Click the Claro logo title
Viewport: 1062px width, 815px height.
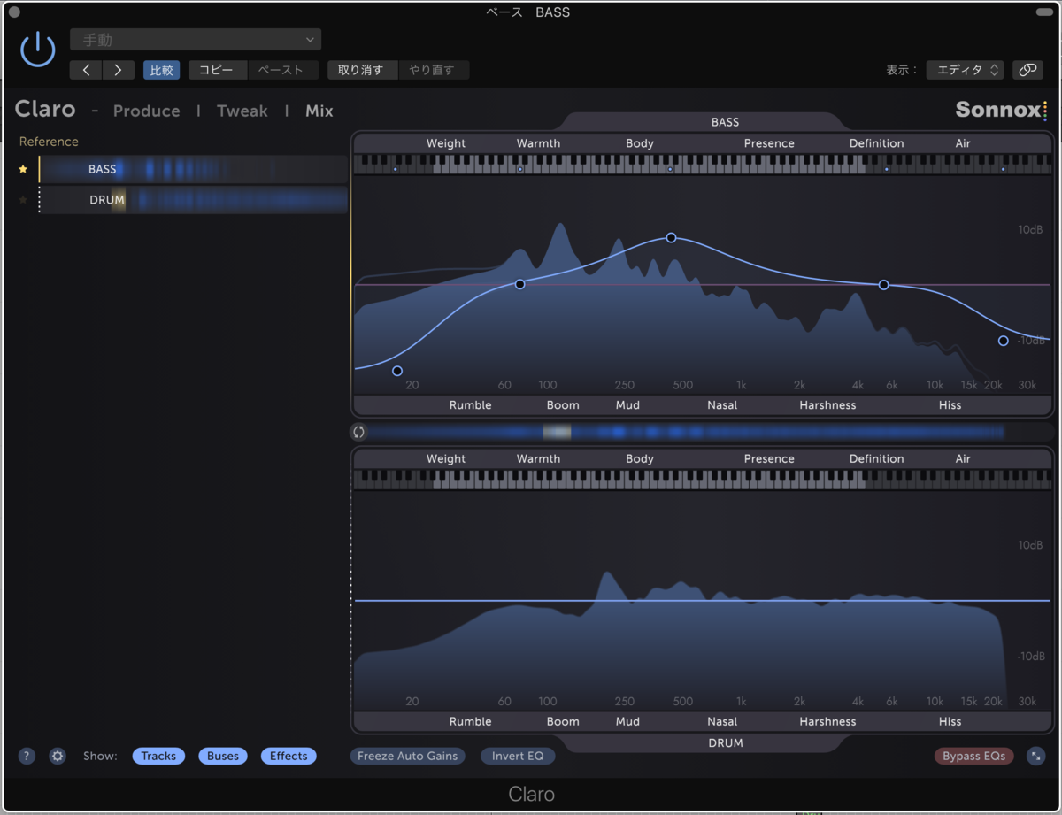point(45,109)
